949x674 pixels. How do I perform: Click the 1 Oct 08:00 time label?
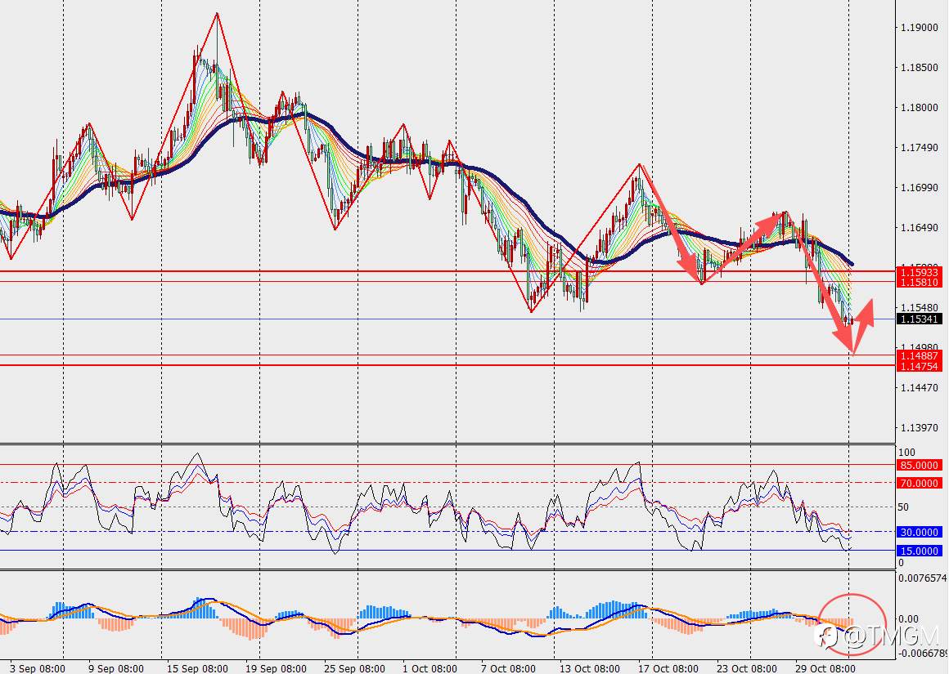coord(430,668)
